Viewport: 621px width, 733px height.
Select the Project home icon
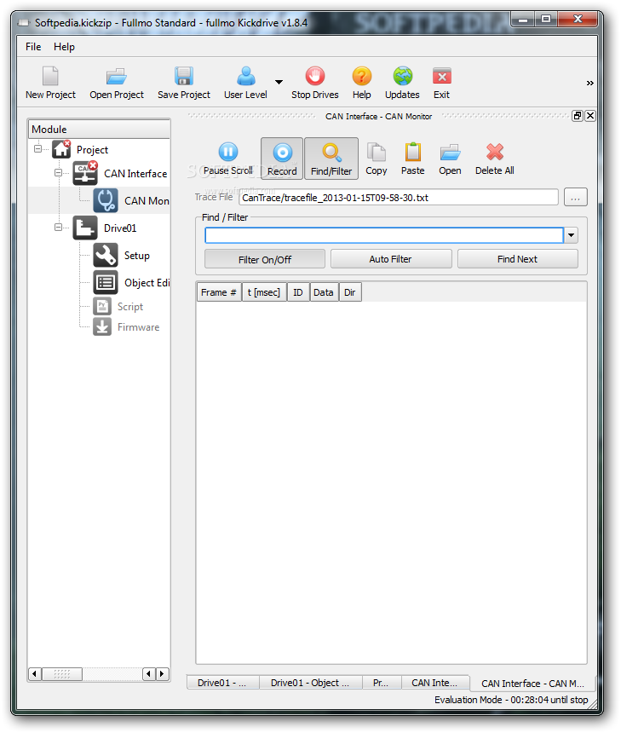point(61,149)
